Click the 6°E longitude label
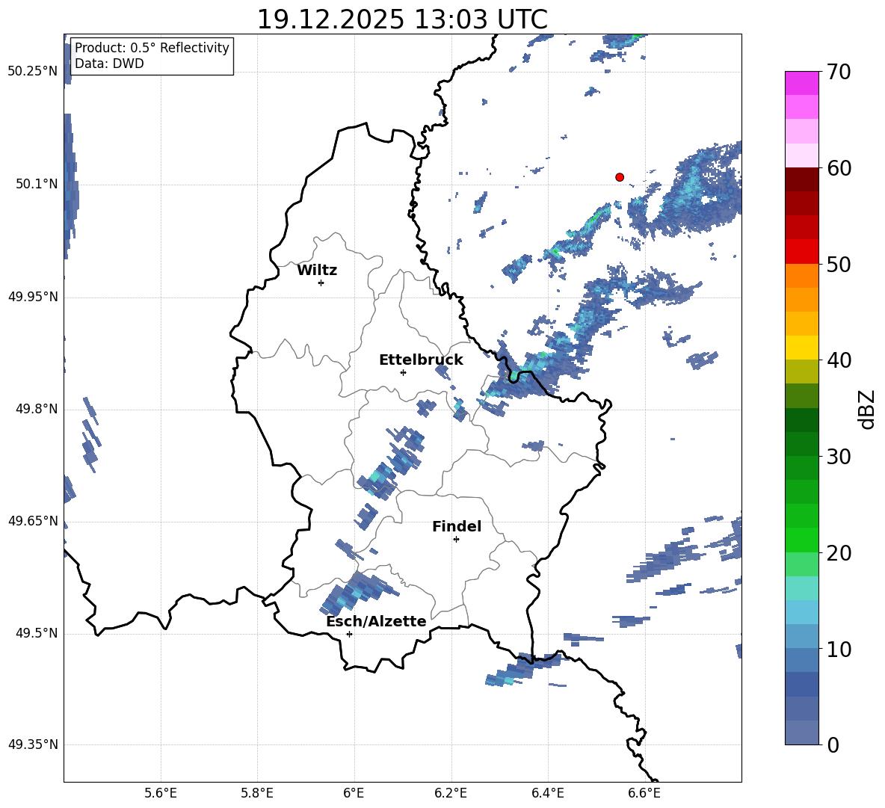885x808 pixels. click(x=354, y=794)
